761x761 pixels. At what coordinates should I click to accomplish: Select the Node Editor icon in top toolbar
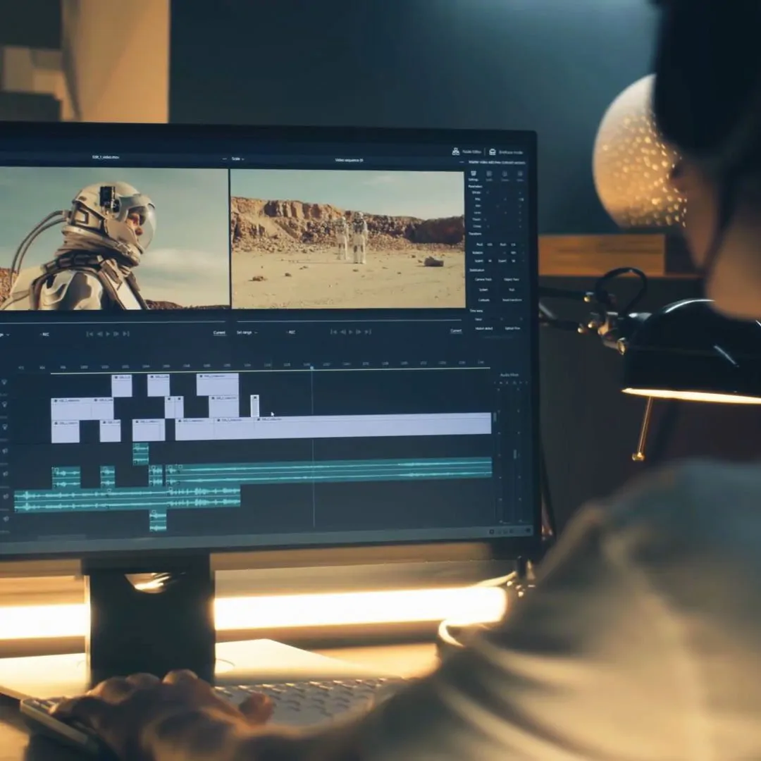point(455,151)
